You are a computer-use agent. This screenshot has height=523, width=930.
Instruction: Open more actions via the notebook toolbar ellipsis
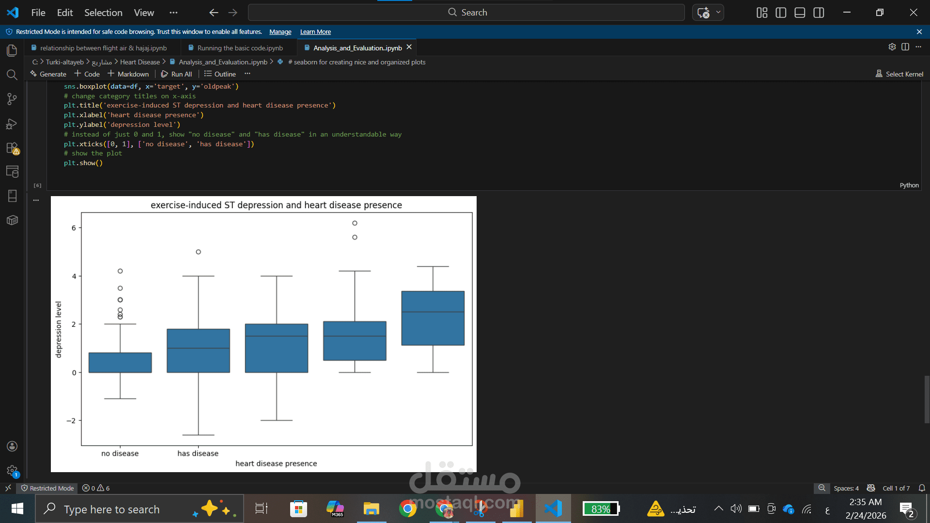(x=248, y=74)
